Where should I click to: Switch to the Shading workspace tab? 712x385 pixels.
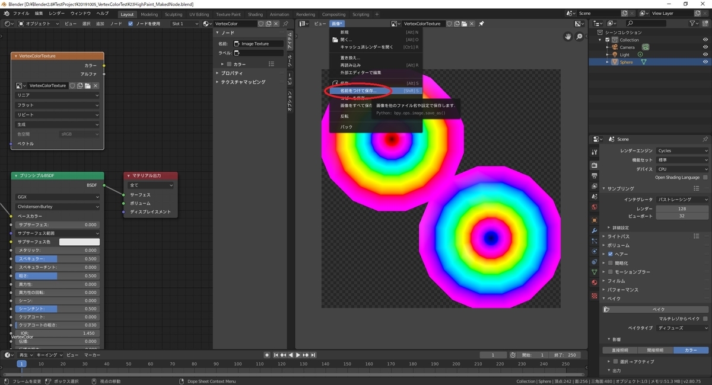tap(255, 14)
